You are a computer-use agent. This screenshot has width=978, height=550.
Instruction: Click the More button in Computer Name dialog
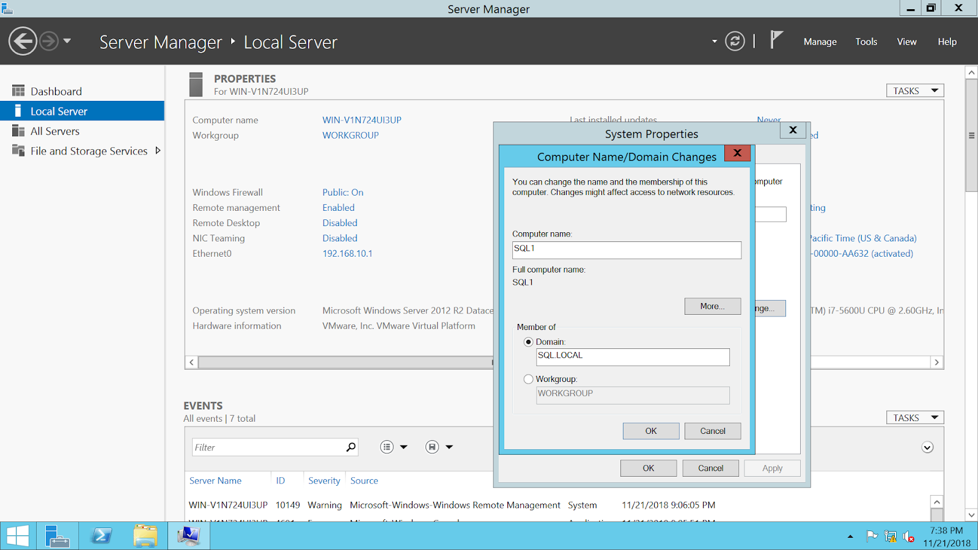point(712,306)
